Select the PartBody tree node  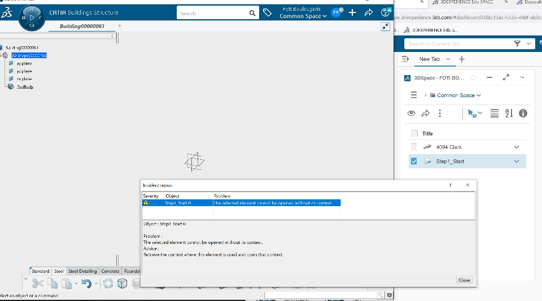coord(25,87)
